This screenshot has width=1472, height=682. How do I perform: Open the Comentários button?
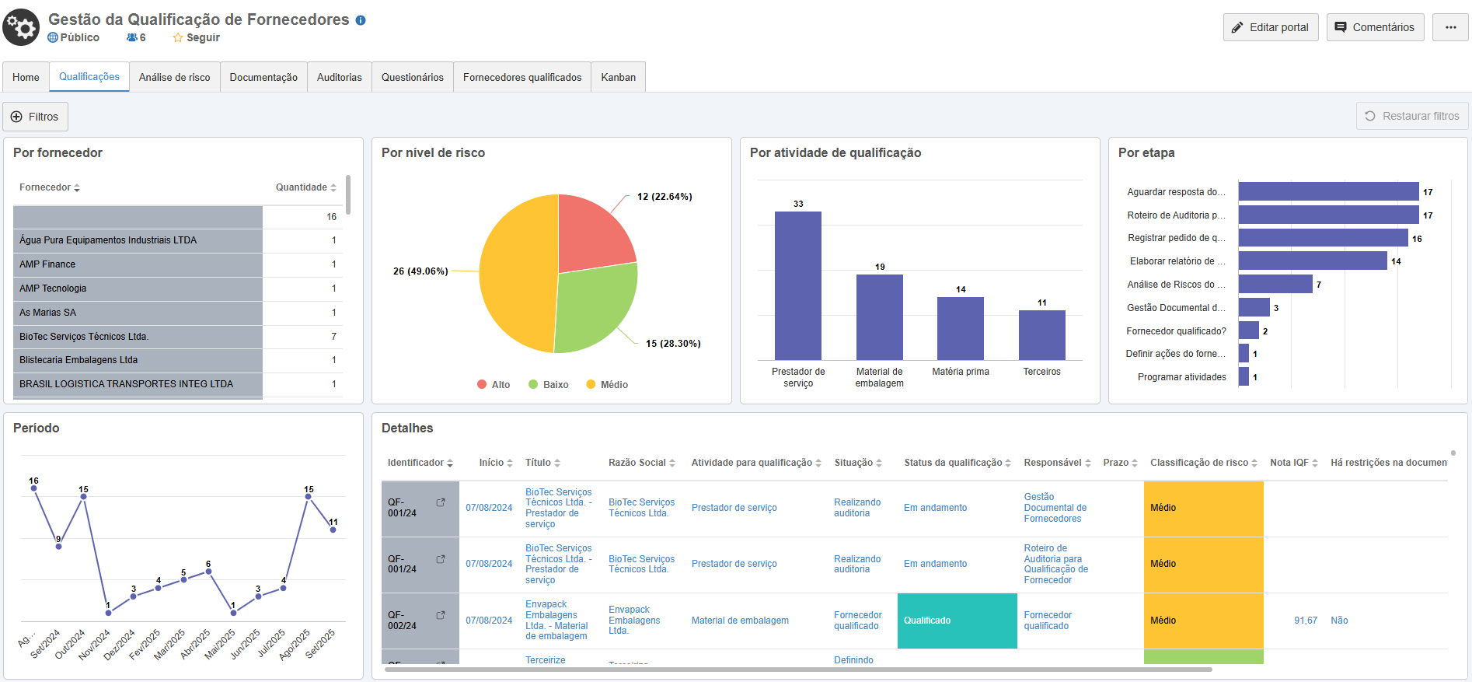tap(1374, 27)
